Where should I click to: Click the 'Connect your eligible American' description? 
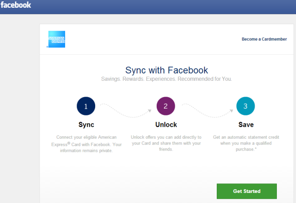tap(86, 144)
